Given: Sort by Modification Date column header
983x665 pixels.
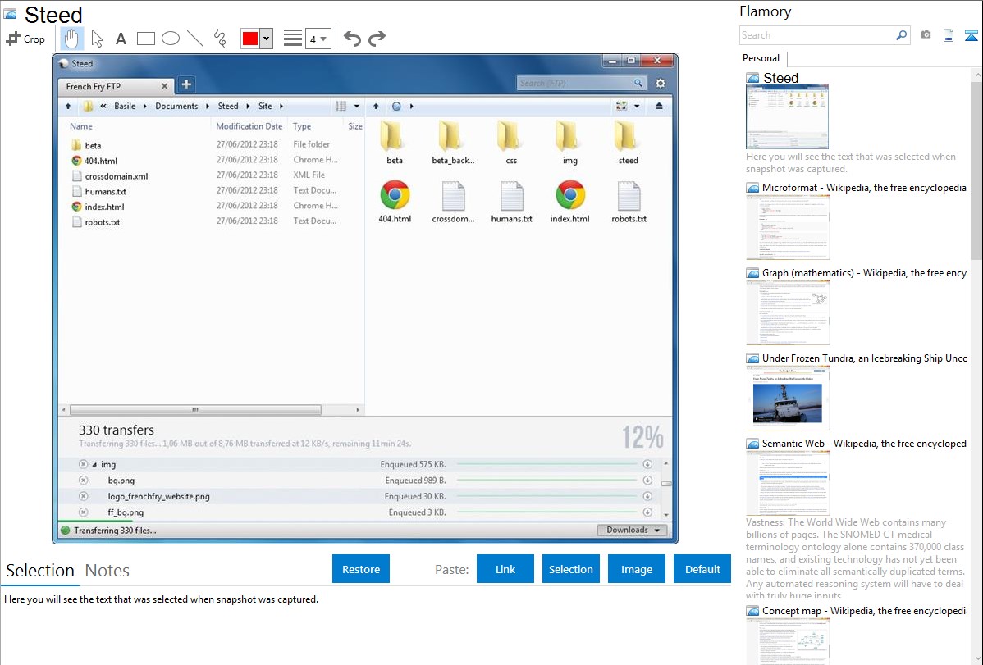Looking at the screenshot, I should pos(249,126).
